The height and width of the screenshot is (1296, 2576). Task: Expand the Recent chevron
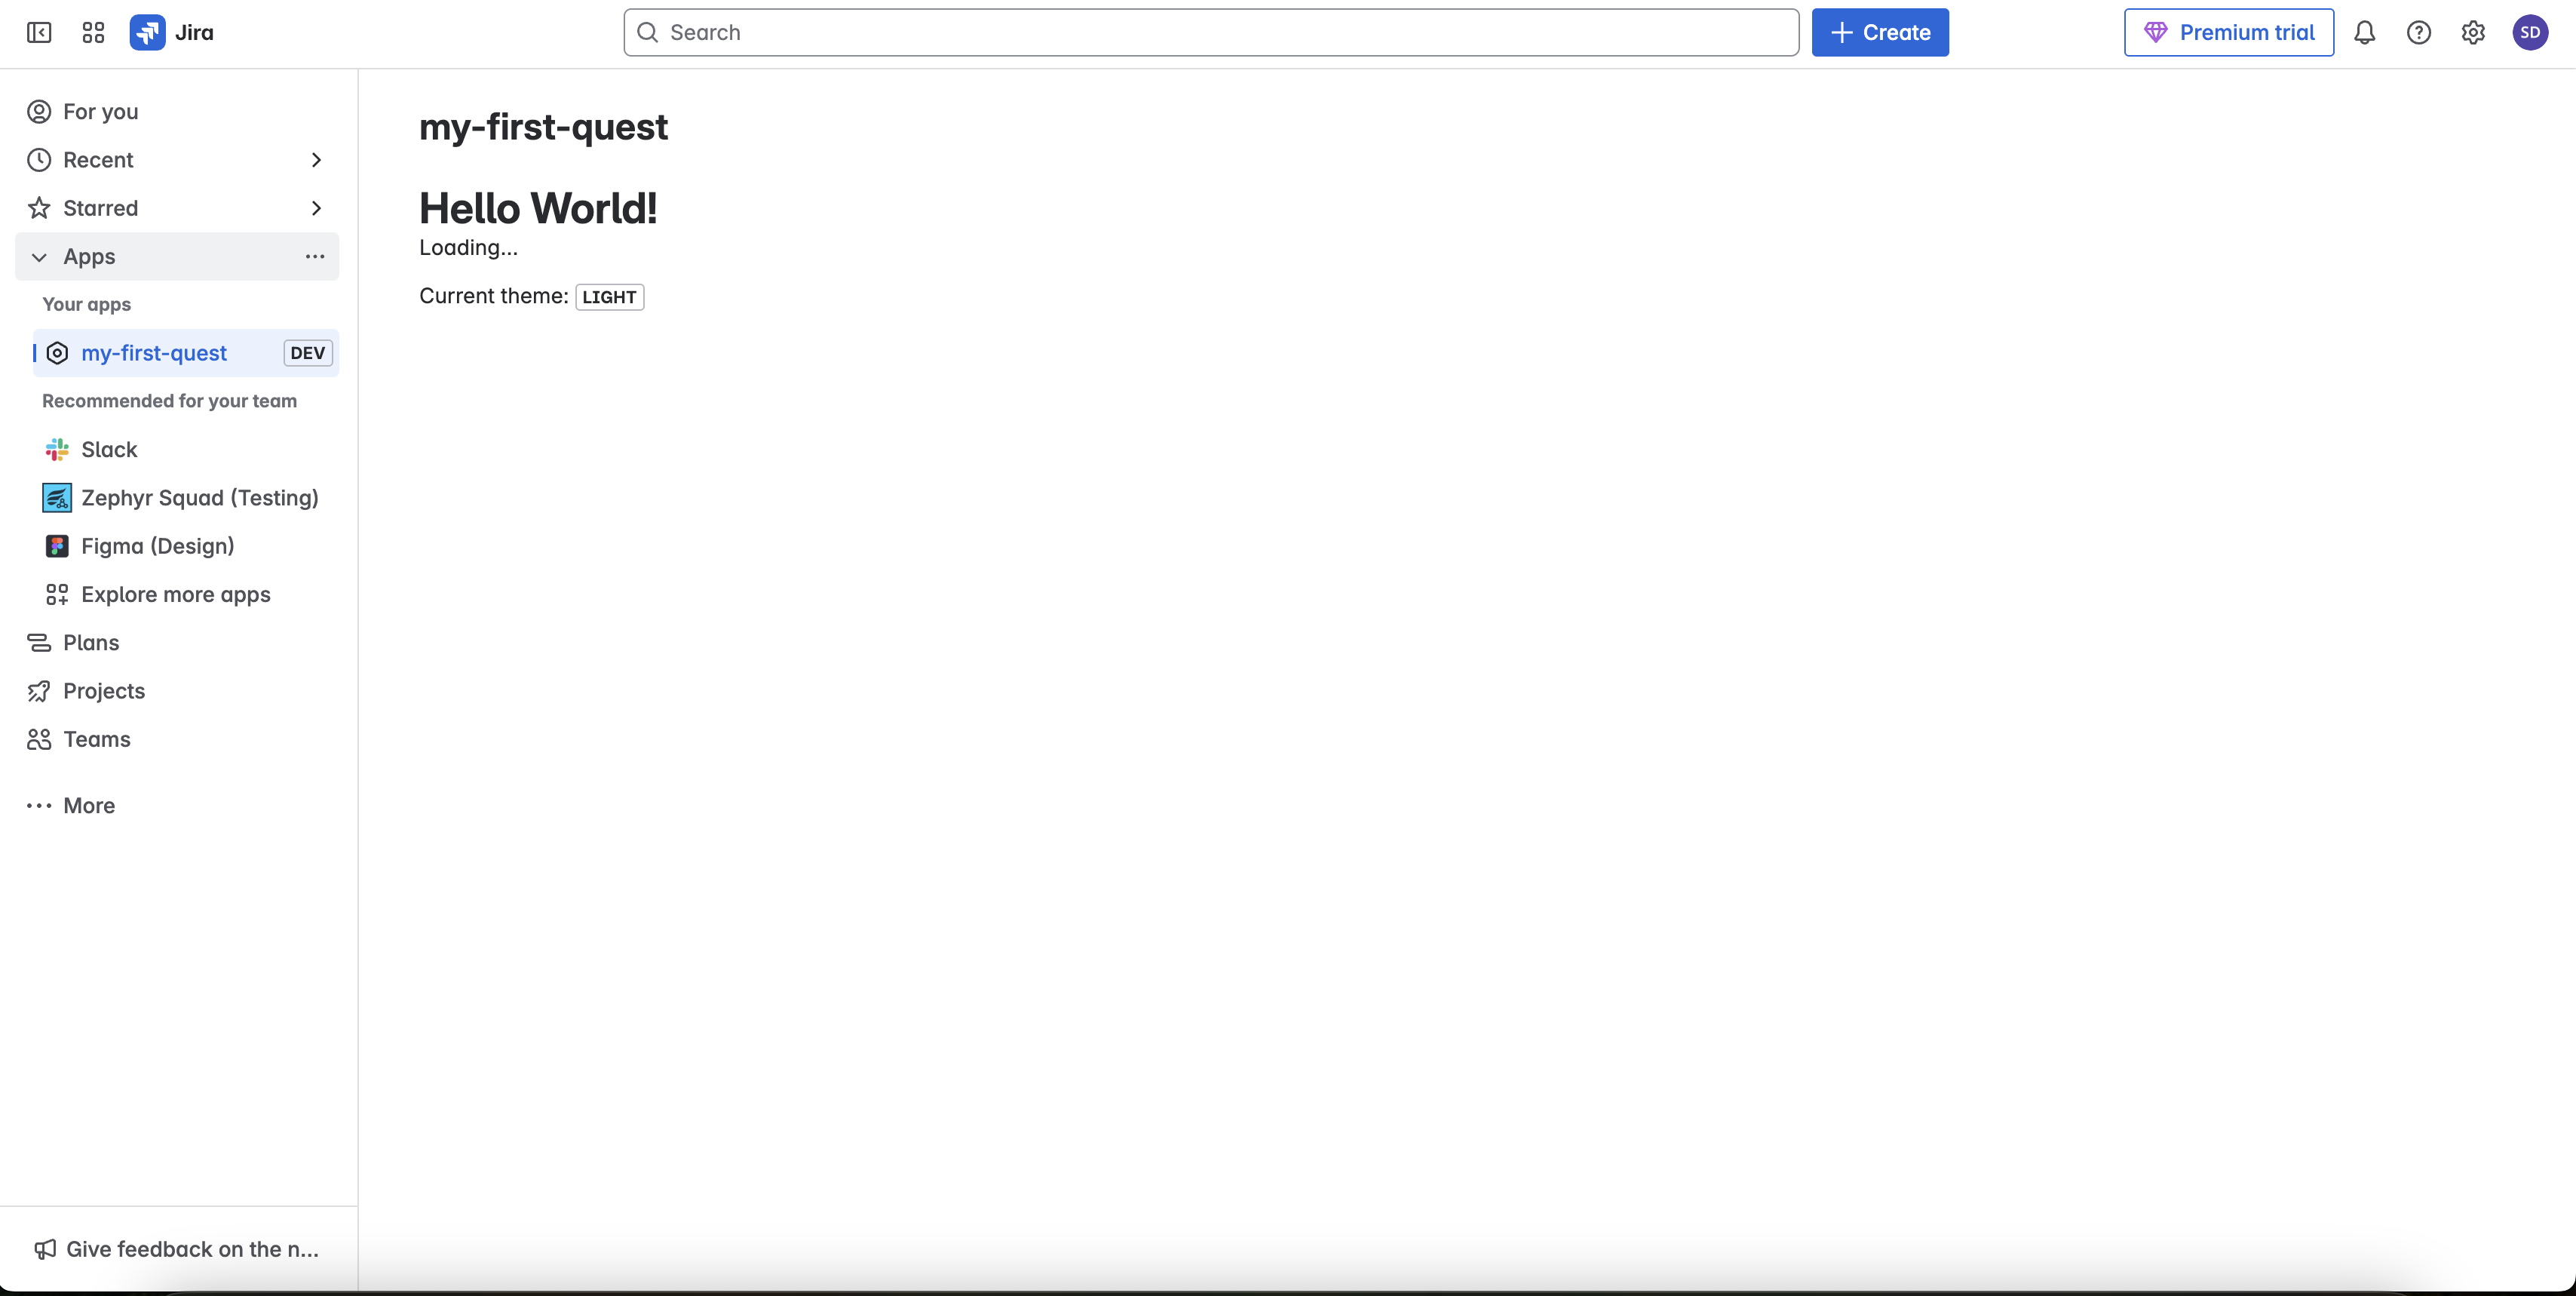316,160
